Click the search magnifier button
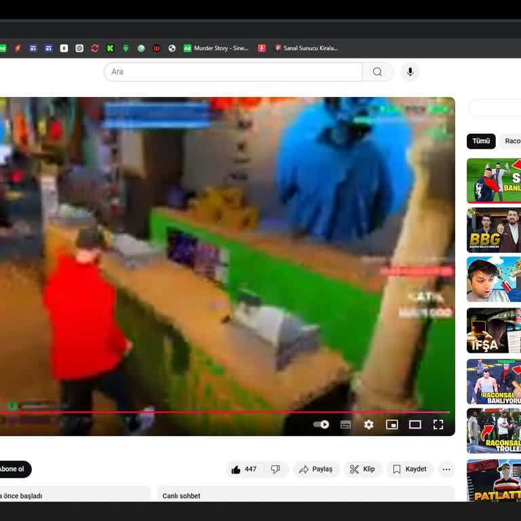The height and width of the screenshot is (521, 521). pyautogui.click(x=377, y=72)
